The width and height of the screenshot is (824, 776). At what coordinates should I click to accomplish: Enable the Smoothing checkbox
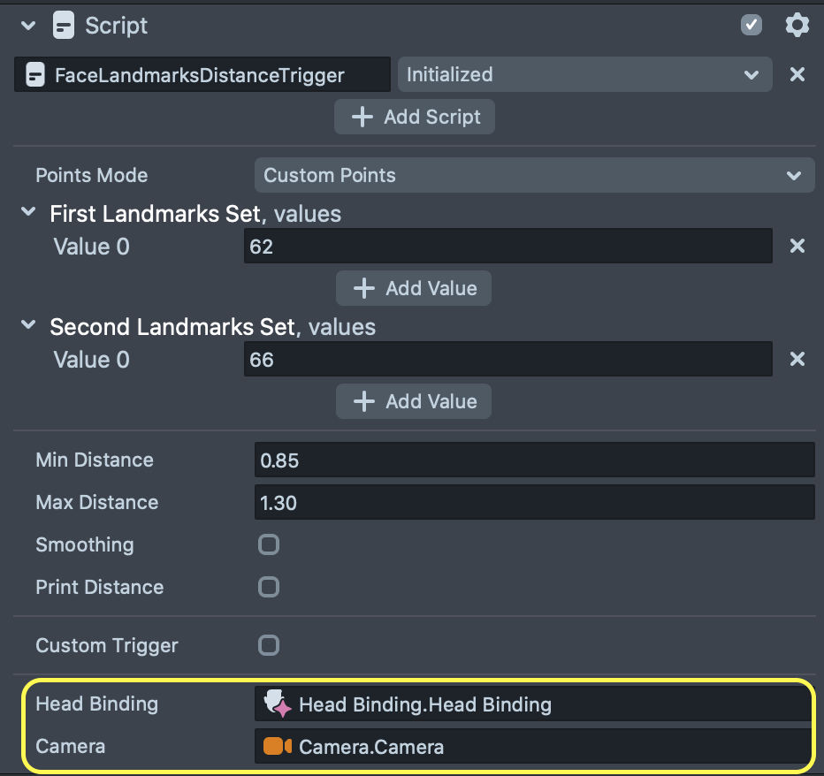[x=269, y=544]
